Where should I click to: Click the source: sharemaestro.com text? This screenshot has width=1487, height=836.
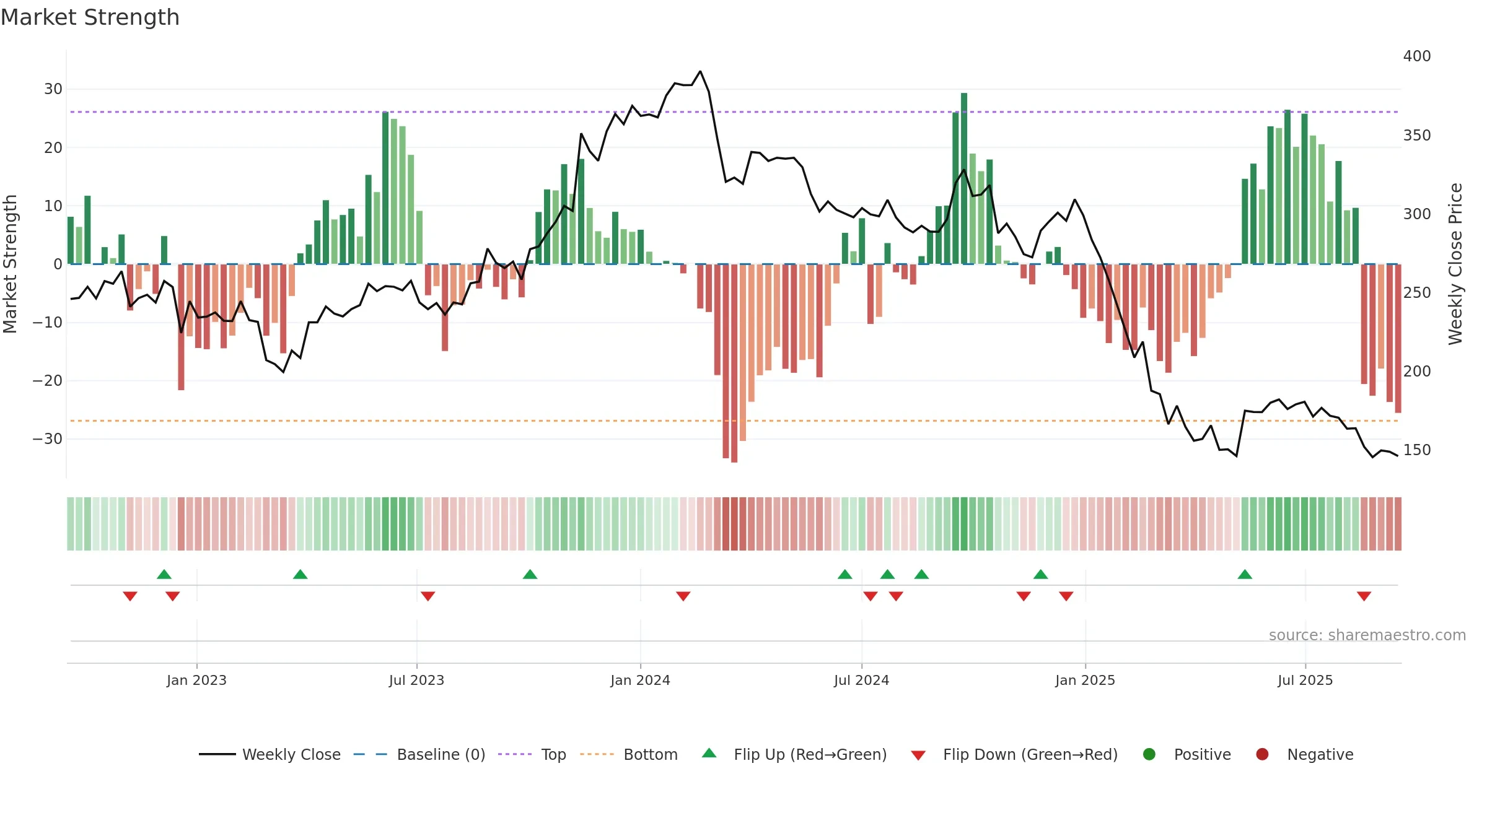[x=1367, y=635]
